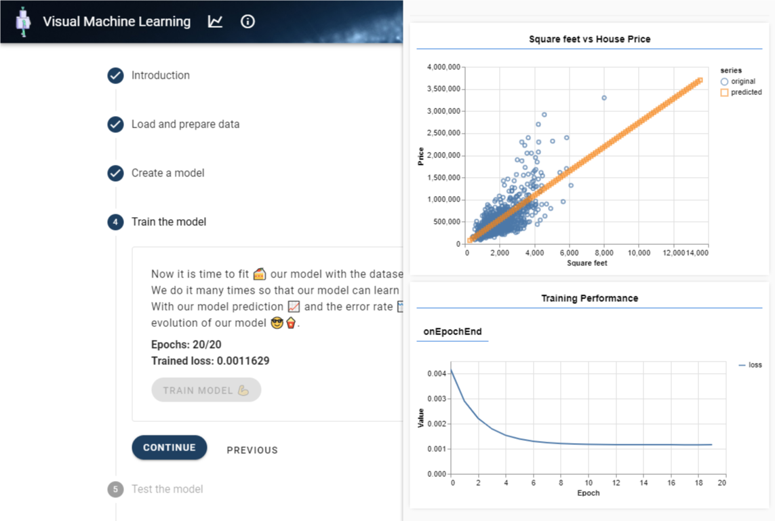This screenshot has height=521, width=775.
Task: Click the checkmark beside Introduction
Action: (115, 75)
